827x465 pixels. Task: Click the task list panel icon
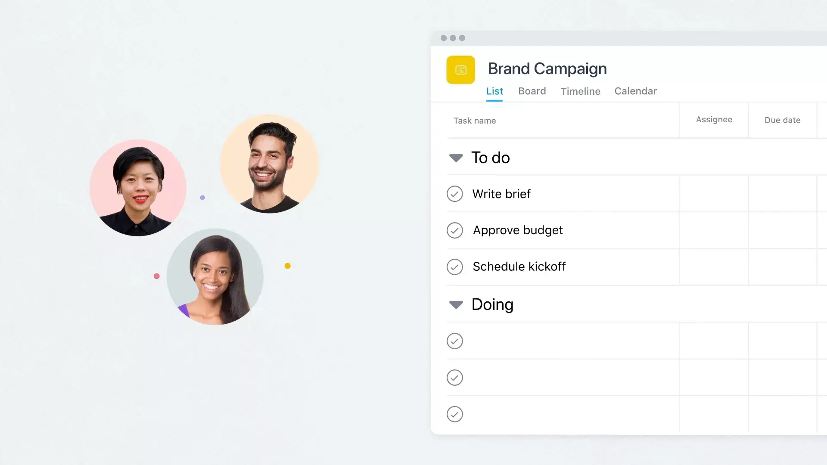pyautogui.click(x=461, y=70)
